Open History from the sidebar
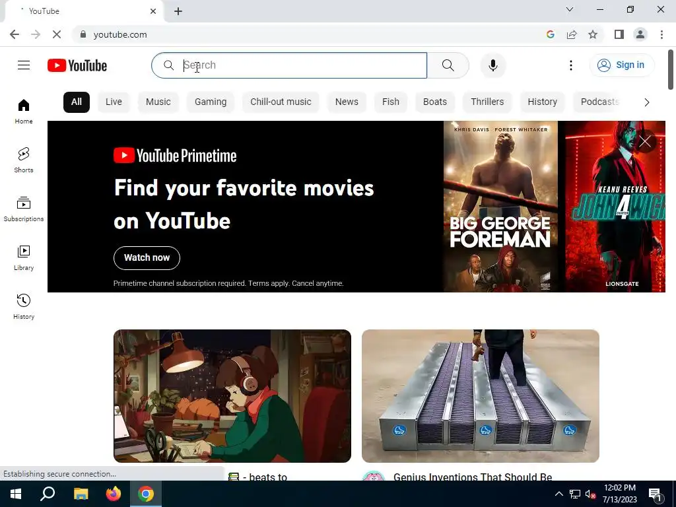Screen dimensions: 676x507 pos(24,306)
